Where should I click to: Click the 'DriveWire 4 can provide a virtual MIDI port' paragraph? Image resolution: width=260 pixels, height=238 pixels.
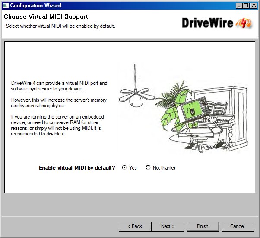pos(59,86)
